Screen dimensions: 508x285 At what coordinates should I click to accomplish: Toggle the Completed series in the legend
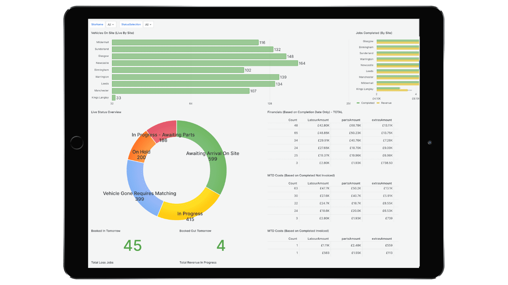(x=366, y=103)
